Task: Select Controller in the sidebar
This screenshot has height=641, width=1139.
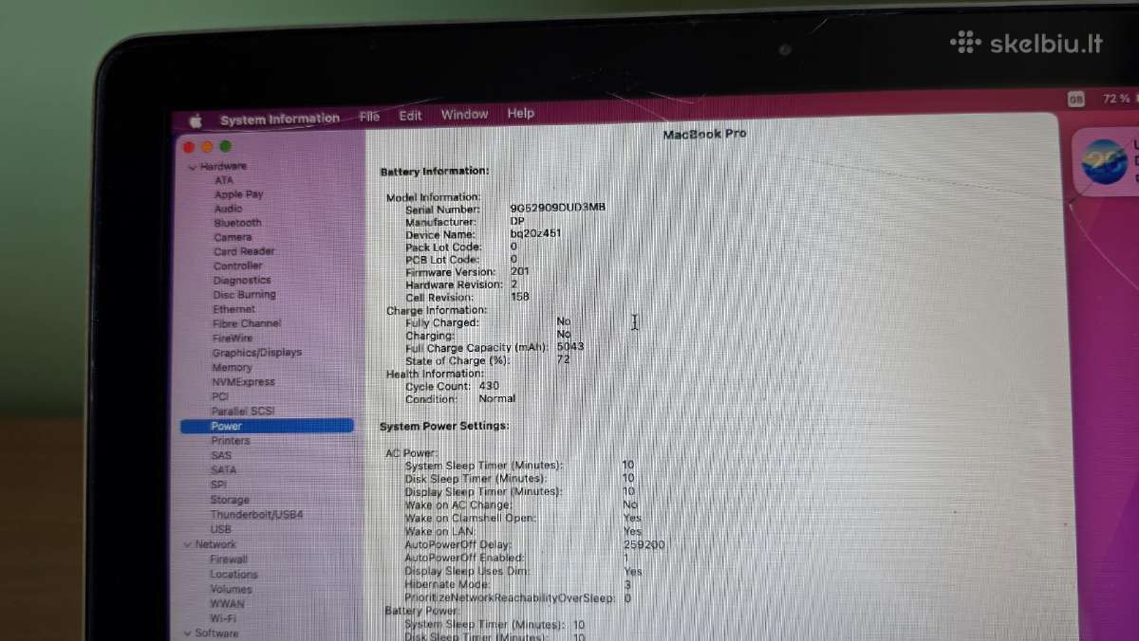Action: pyautogui.click(x=237, y=266)
